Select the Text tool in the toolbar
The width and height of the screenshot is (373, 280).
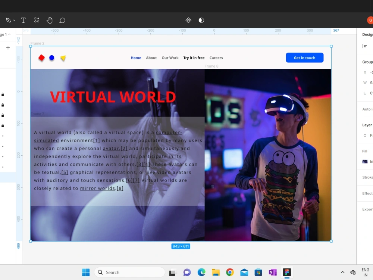click(23, 20)
